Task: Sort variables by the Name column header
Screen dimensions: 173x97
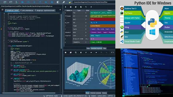Action: click(x=69, y=11)
